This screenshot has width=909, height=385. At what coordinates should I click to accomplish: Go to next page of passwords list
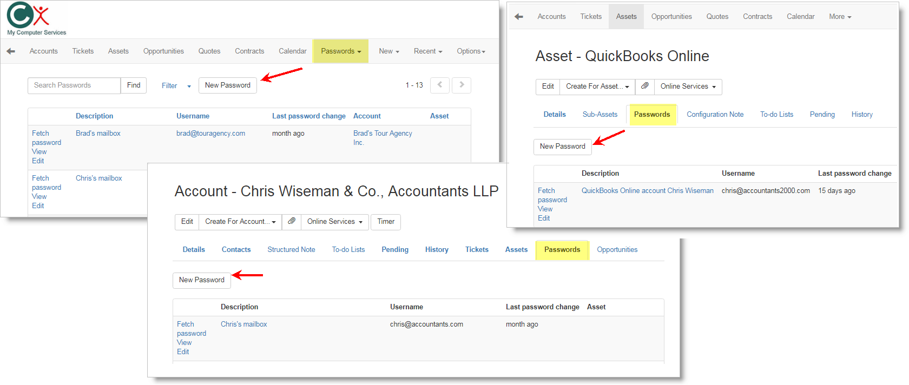pos(462,85)
